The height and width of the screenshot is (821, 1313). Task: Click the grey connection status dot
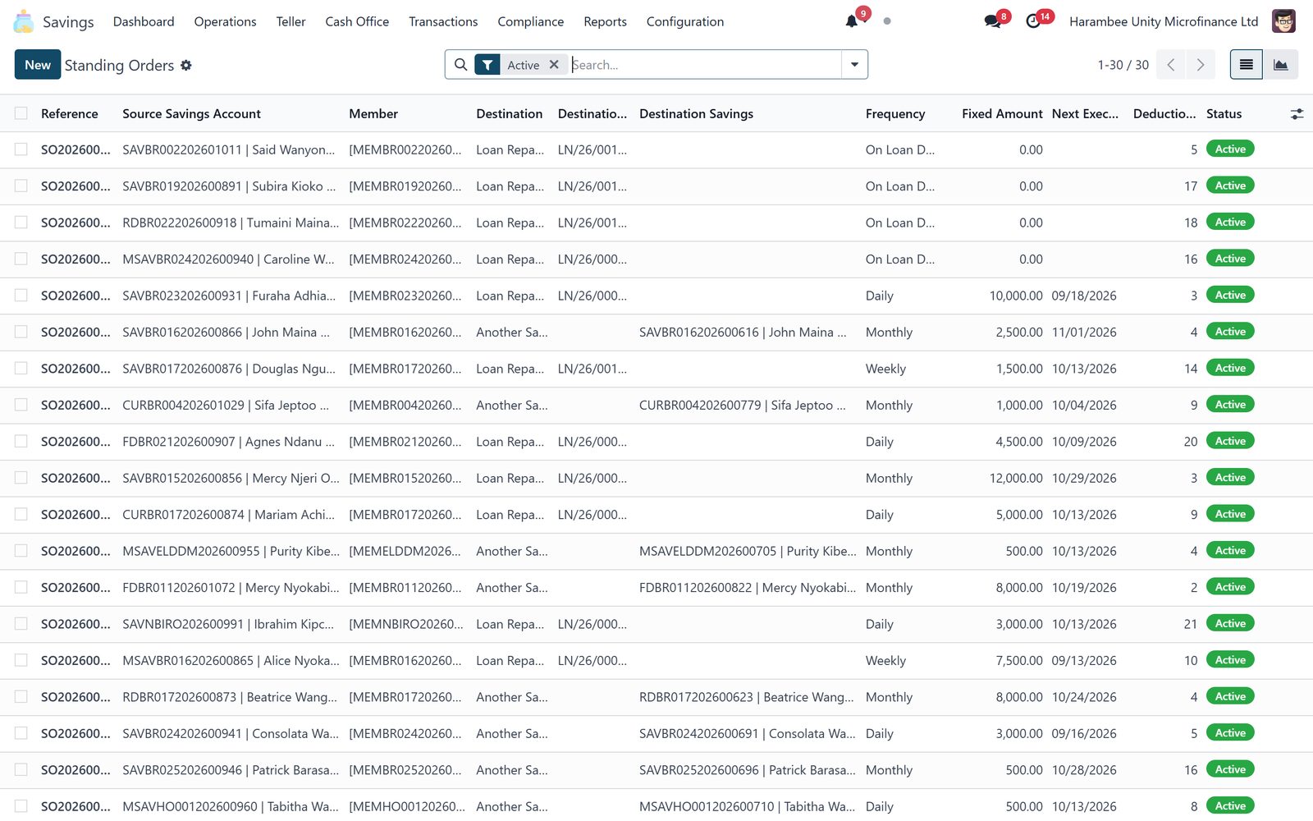[887, 21]
